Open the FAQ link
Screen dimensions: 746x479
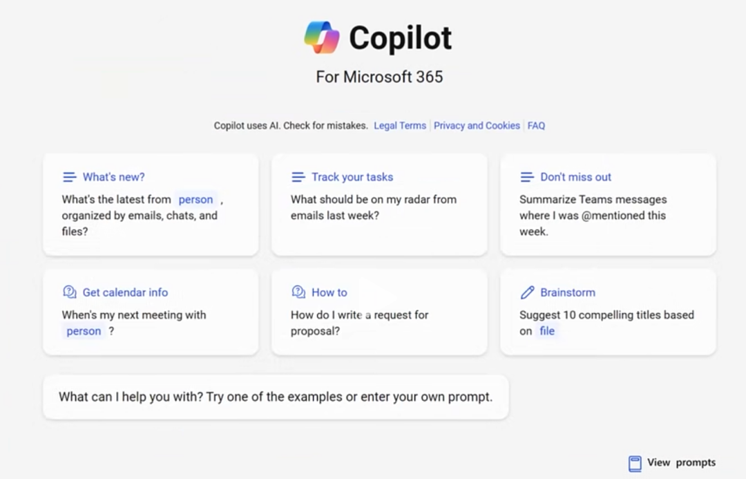point(536,126)
